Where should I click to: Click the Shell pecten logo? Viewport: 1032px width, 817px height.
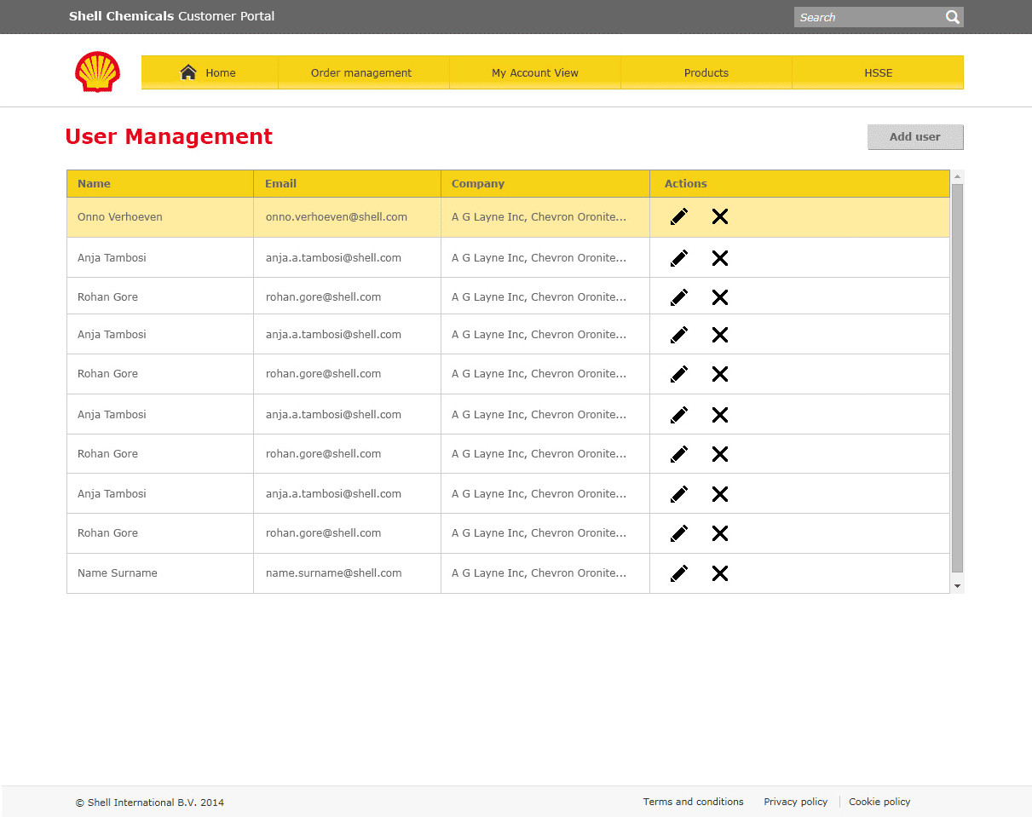click(97, 72)
